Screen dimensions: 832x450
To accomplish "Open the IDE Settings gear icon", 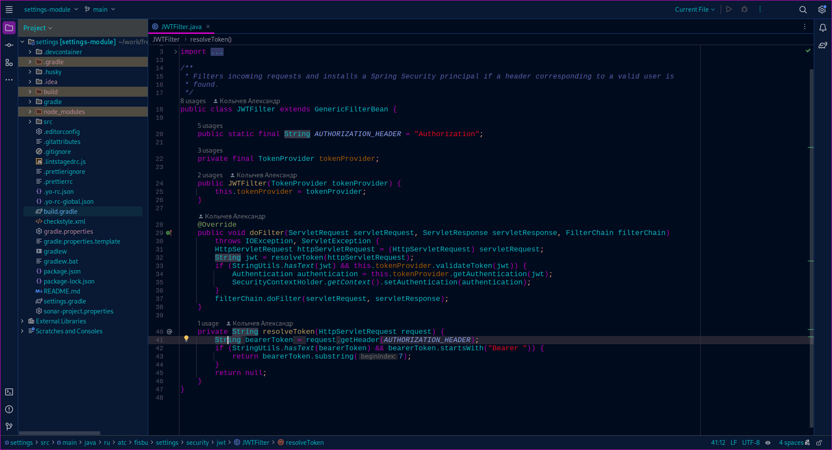I will (822, 9).
